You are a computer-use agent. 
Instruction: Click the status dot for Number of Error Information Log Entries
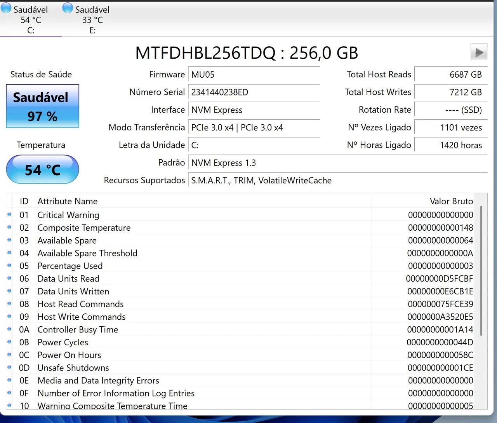(9, 393)
